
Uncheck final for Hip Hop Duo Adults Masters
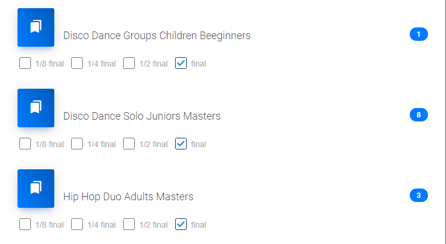click(181, 224)
